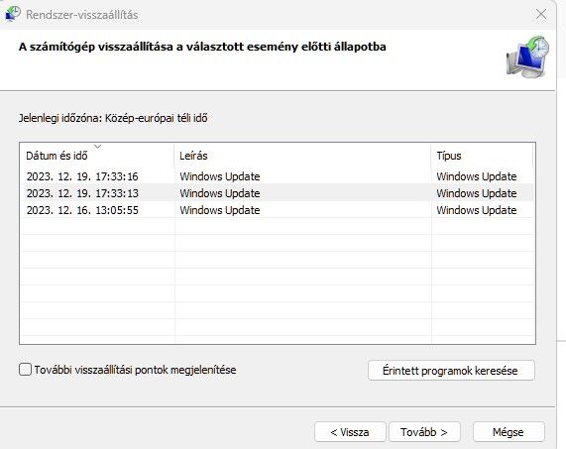Viewport: 566px width, 449px height.
Task: Sort by the Típus column header
Action: tap(482, 156)
